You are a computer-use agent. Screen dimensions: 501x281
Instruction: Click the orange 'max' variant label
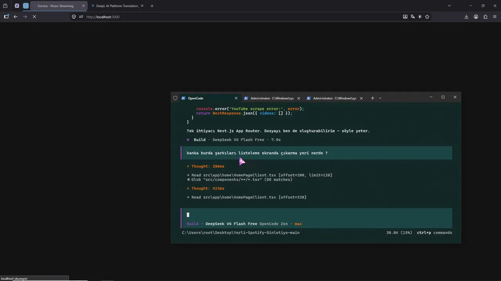point(298,224)
